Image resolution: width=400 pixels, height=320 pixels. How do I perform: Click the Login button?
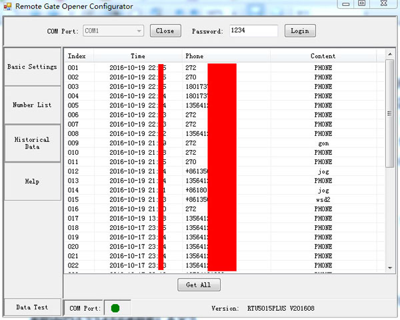300,31
